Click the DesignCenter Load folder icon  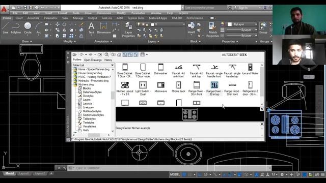(x=75, y=54)
